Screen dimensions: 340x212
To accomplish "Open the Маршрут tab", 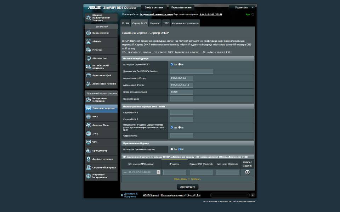I will pos(155,23).
